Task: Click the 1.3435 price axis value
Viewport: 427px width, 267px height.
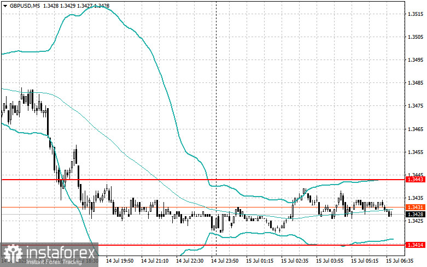Action: pos(416,198)
